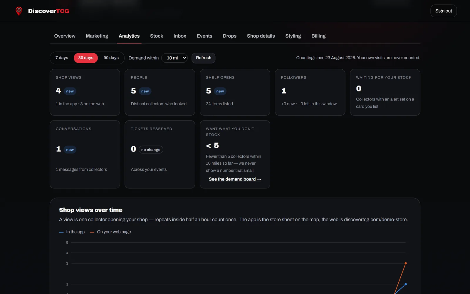Select the 30 days range
The height and width of the screenshot is (294, 470).
(86, 58)
